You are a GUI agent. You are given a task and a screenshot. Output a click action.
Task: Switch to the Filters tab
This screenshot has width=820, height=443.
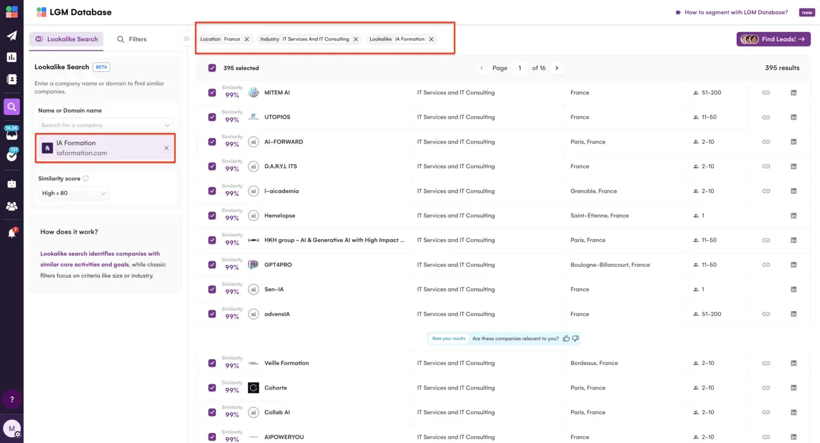(132, 39)
